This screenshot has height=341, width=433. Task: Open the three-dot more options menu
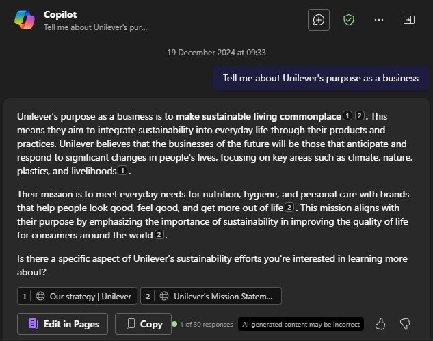pos(379,20)
